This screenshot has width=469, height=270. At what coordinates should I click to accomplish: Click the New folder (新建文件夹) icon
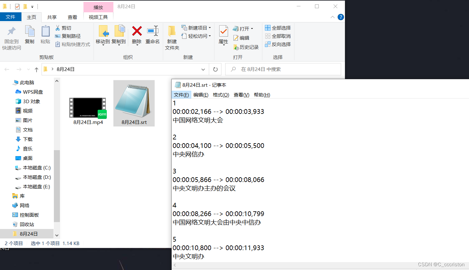172,31
